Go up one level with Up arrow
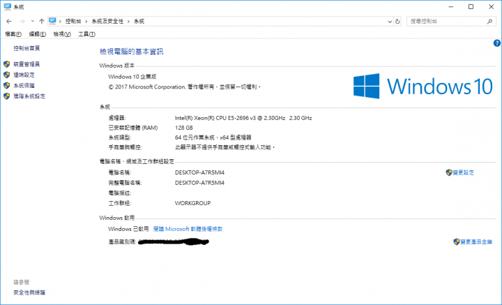Image resolution: width=502 pixels, height=305 pixels. coord(42,22)
